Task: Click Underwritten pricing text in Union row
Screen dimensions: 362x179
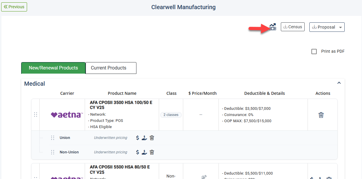Action: coord(111,138)
